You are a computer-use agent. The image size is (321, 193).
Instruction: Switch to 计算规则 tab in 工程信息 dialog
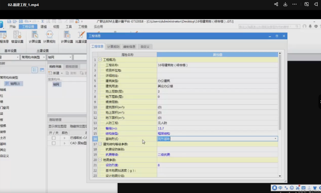coord(113,46)
